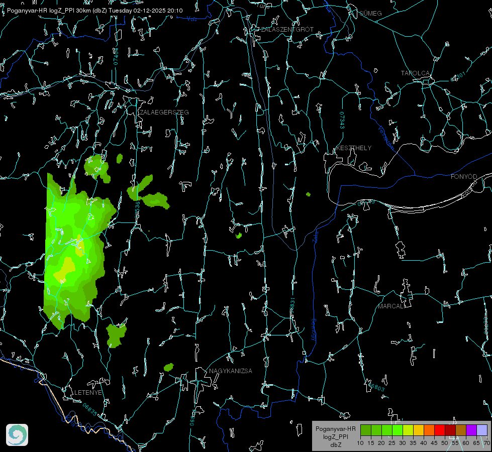Click the LETENYE town label
This screenshot has height=452, width=492.
(88, 393)
